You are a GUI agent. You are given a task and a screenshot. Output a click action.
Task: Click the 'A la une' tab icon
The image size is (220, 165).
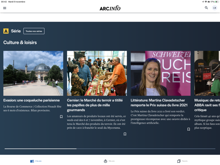click(32, 161)
